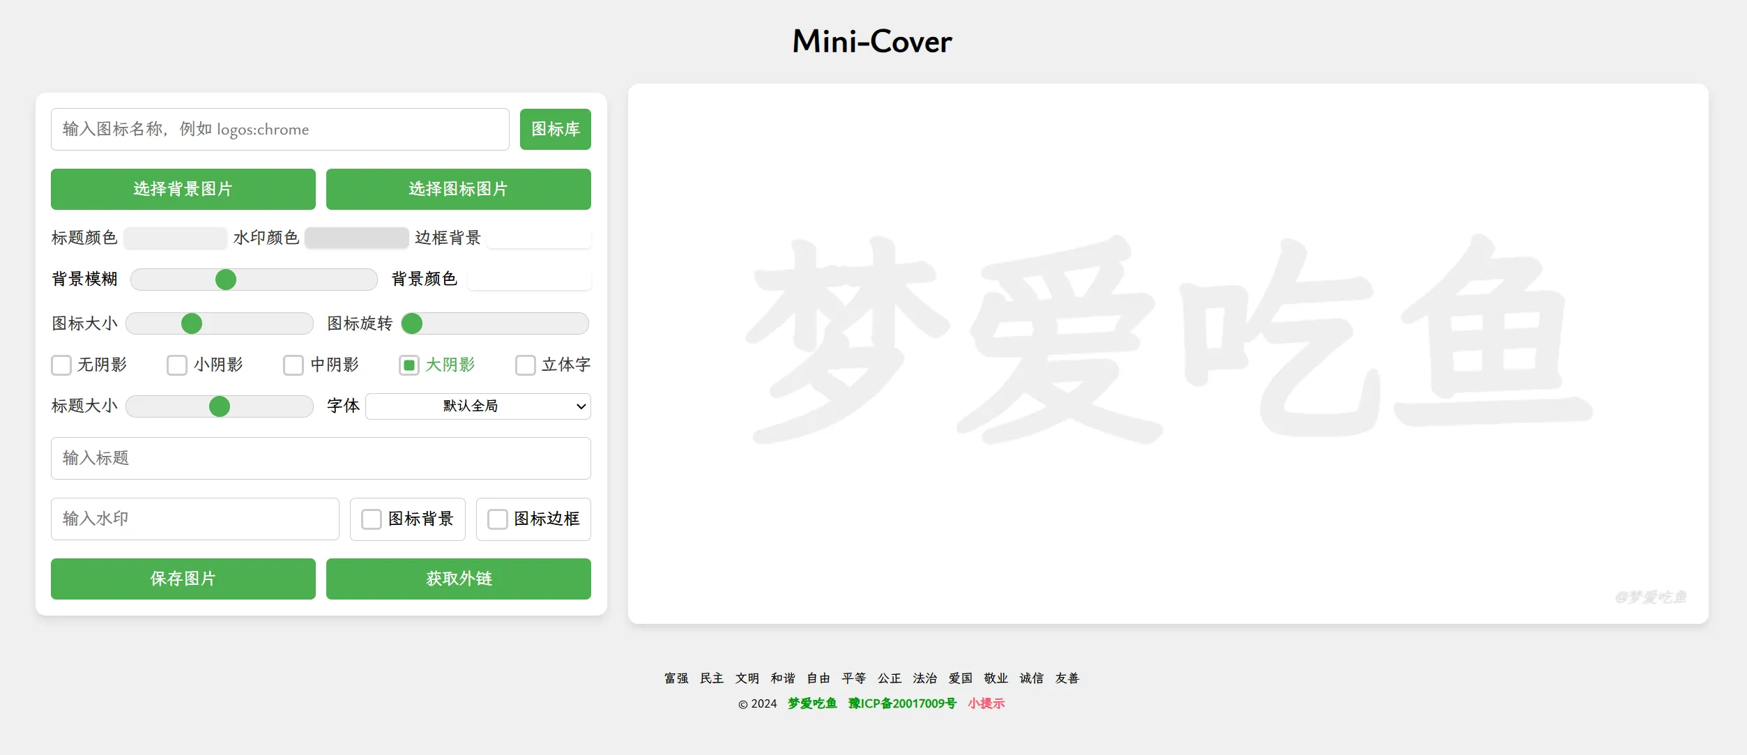Toggle the 图标背景 checkbox

(x=371, y=519)
